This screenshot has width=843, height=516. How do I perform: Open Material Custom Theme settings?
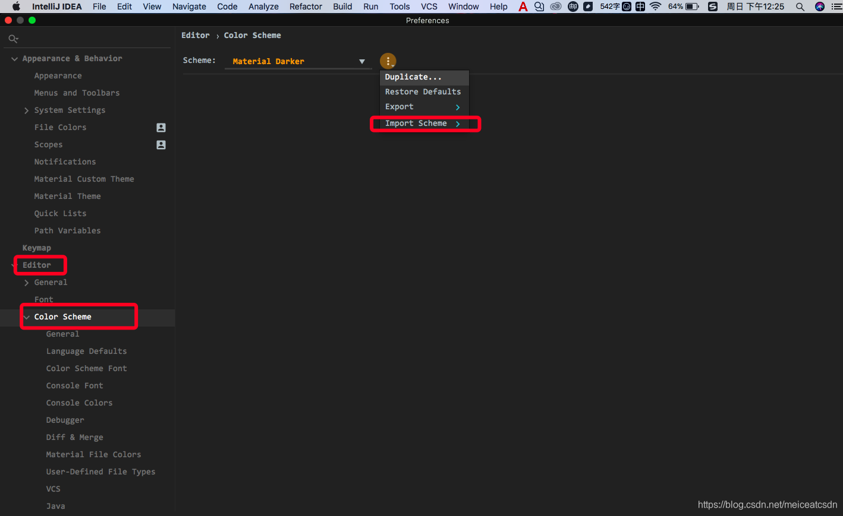84,179
